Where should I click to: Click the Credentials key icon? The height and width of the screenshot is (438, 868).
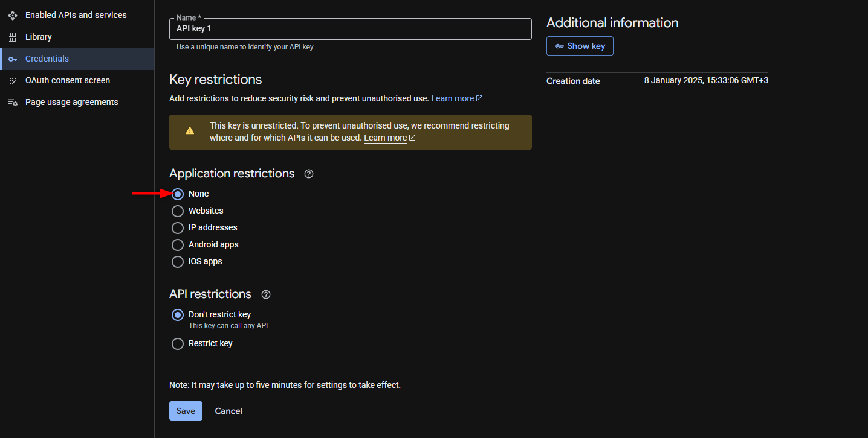[13, 59]
